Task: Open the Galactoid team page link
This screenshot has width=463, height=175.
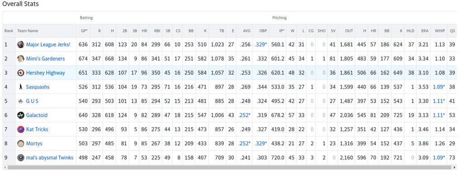Action: [x=37, y=115]
